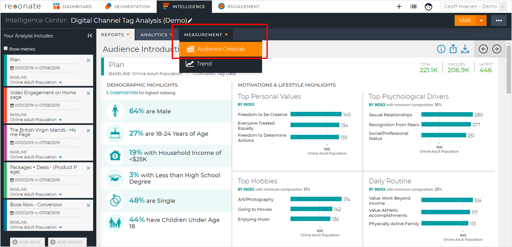Open the list menu icon in top bar

pos(413,7)
